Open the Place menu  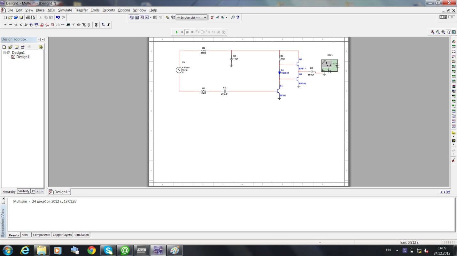[40, 10]
